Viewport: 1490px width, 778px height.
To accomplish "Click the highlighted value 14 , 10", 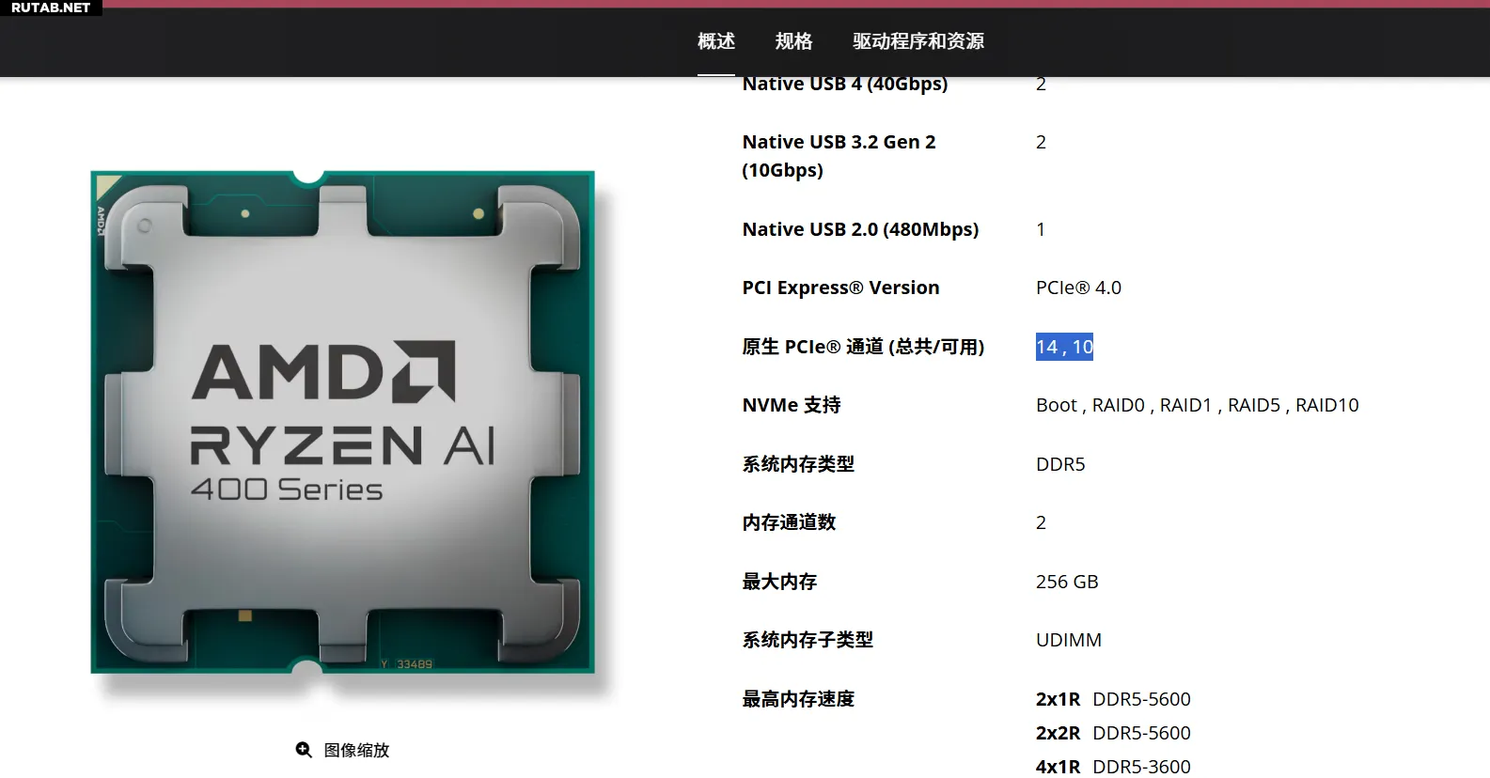I will click(1064, 347).
